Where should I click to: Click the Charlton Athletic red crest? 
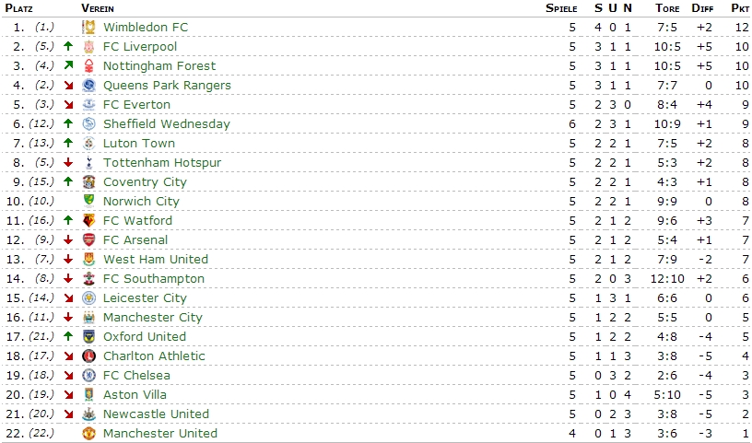pyautogui.click(x=88, y=356)
